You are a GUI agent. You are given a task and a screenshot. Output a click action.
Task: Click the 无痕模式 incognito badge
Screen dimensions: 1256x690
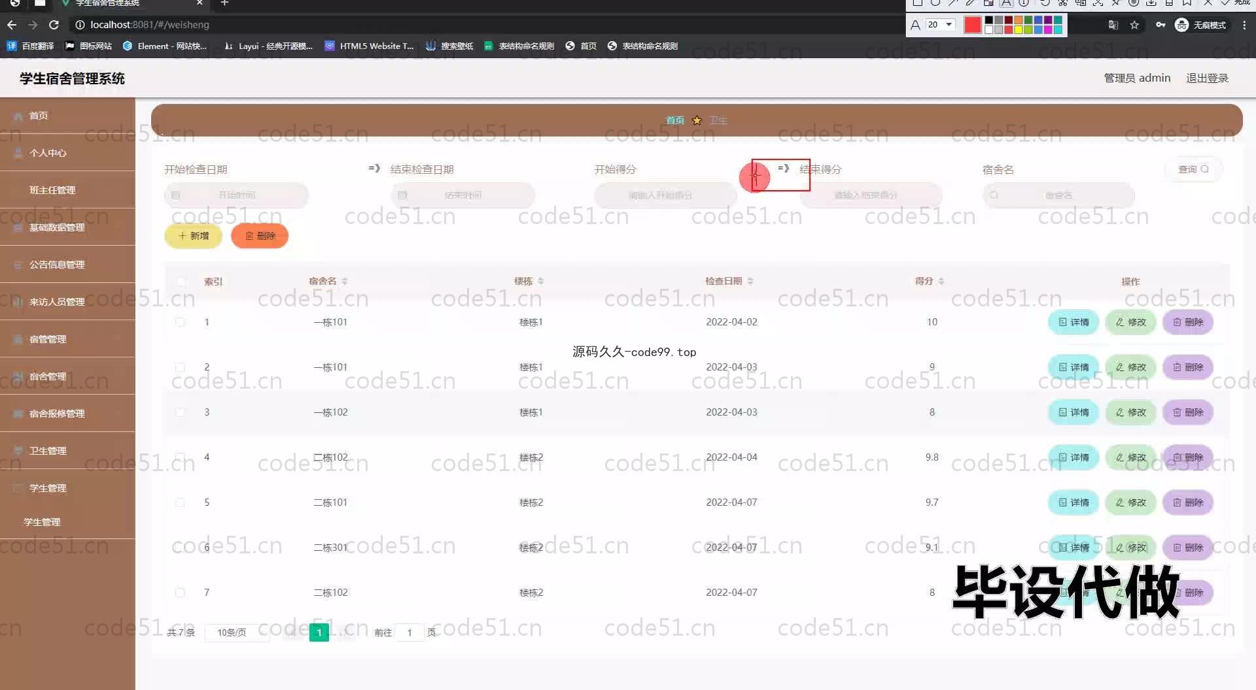tap(1201, 25)
